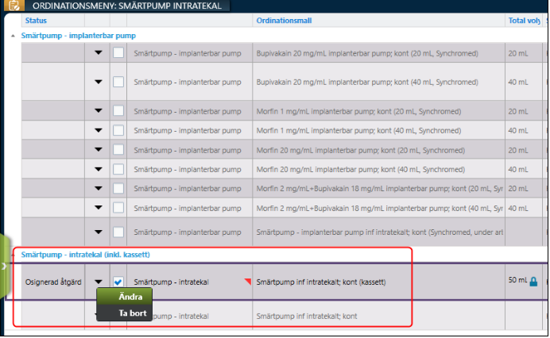Open dropdown arrow for Morfin 1 mg/mL 20 mL row
The height and width of the screenshot is (338, 550).
pyautogui.click(x=99, y=110)
